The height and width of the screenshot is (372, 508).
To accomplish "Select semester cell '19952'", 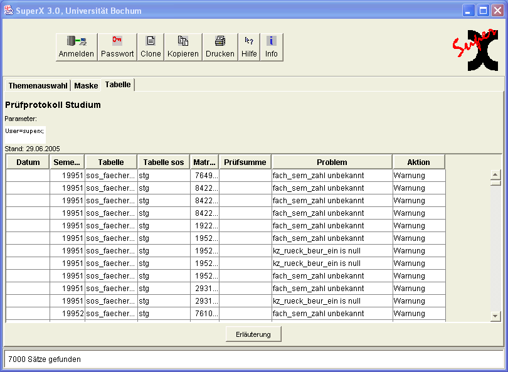I will [67, 314].
